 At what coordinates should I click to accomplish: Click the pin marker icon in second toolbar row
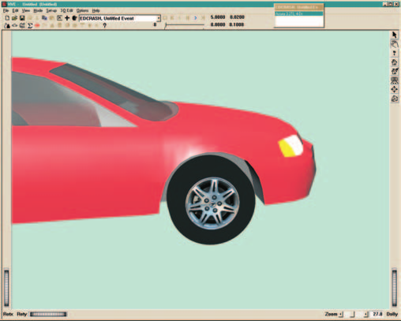105,25
